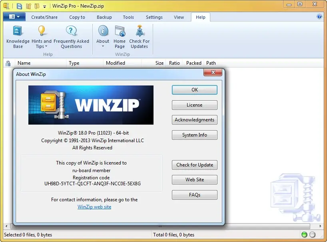
Task: Sort the file list by Type column
Action: [x=85, y=63]
